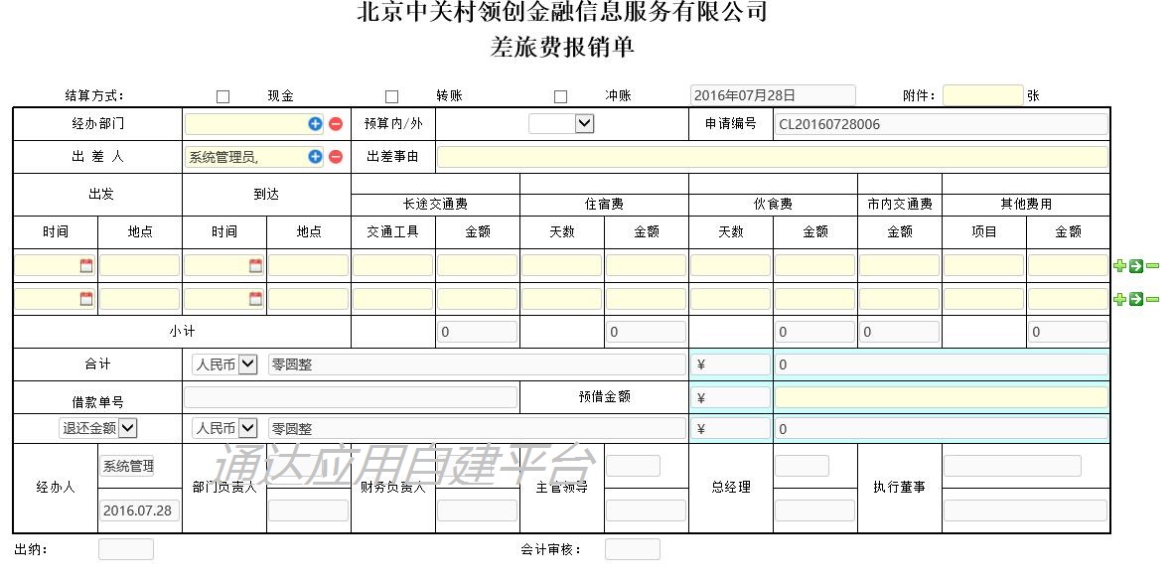Delete second detail row with green minus icon
Viewport: 1174px width, 583px height.
[1152, 299]
